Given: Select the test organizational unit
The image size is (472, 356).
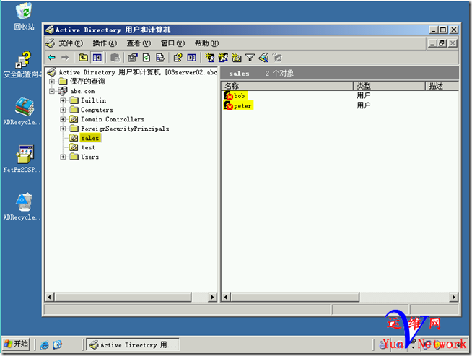Looking at the screenshot, I should pos(88,147).
